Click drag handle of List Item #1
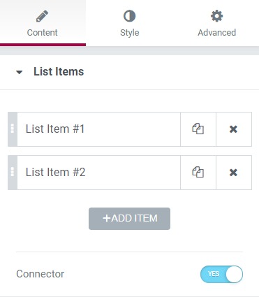Screen dimensions: 259x297 (x=13, y=129)
